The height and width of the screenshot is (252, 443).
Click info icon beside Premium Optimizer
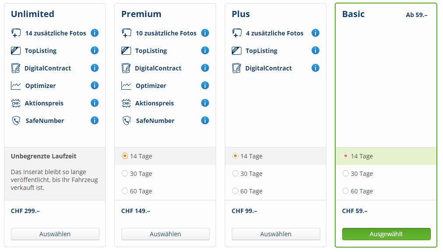click(x=205, y=85)
